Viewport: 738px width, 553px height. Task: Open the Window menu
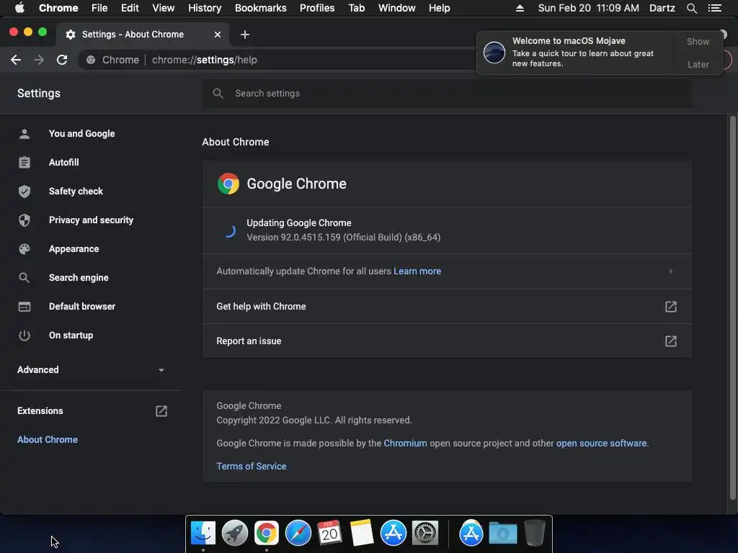(x=397, y=8)
